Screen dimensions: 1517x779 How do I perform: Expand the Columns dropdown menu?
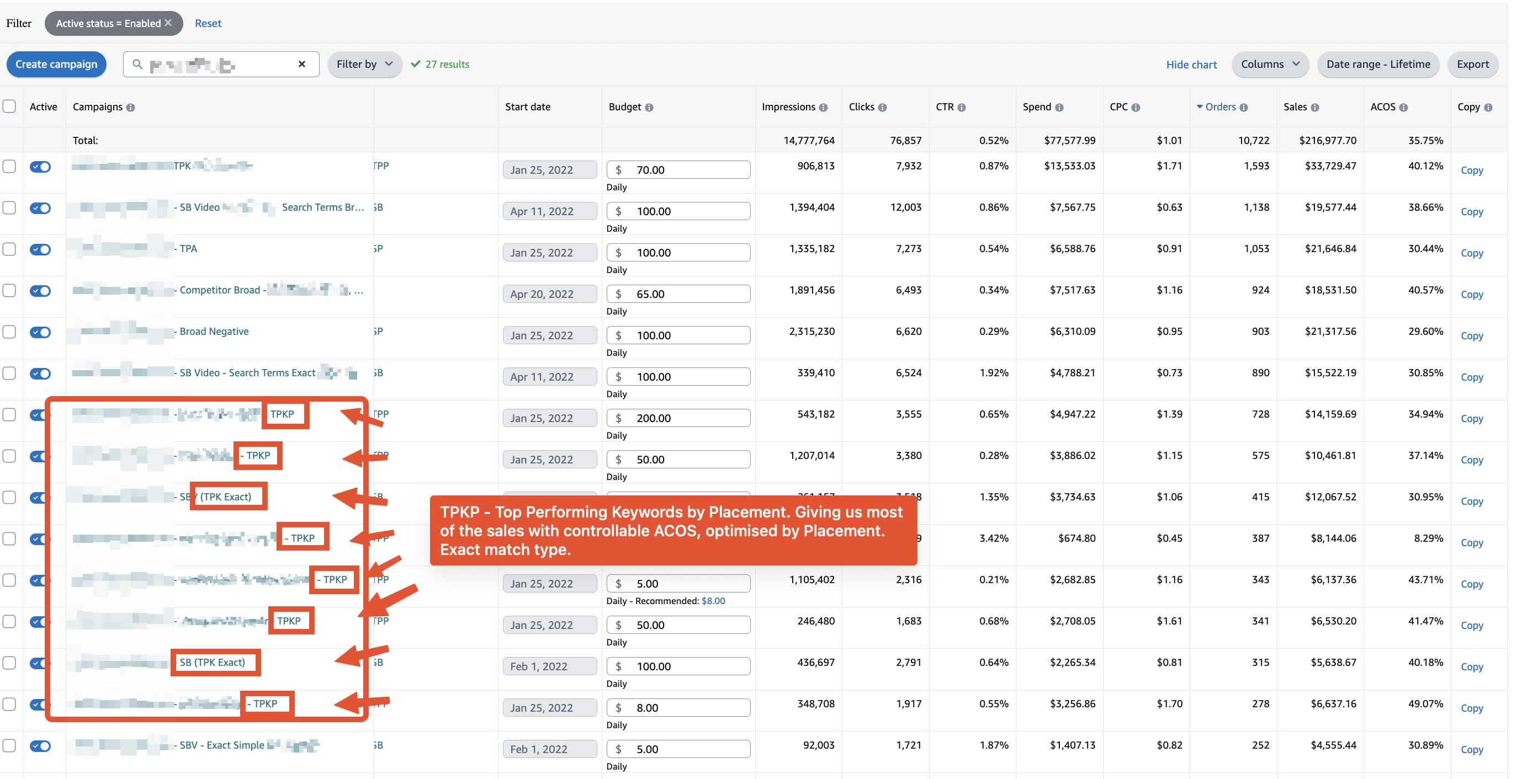pos(1270,63)
